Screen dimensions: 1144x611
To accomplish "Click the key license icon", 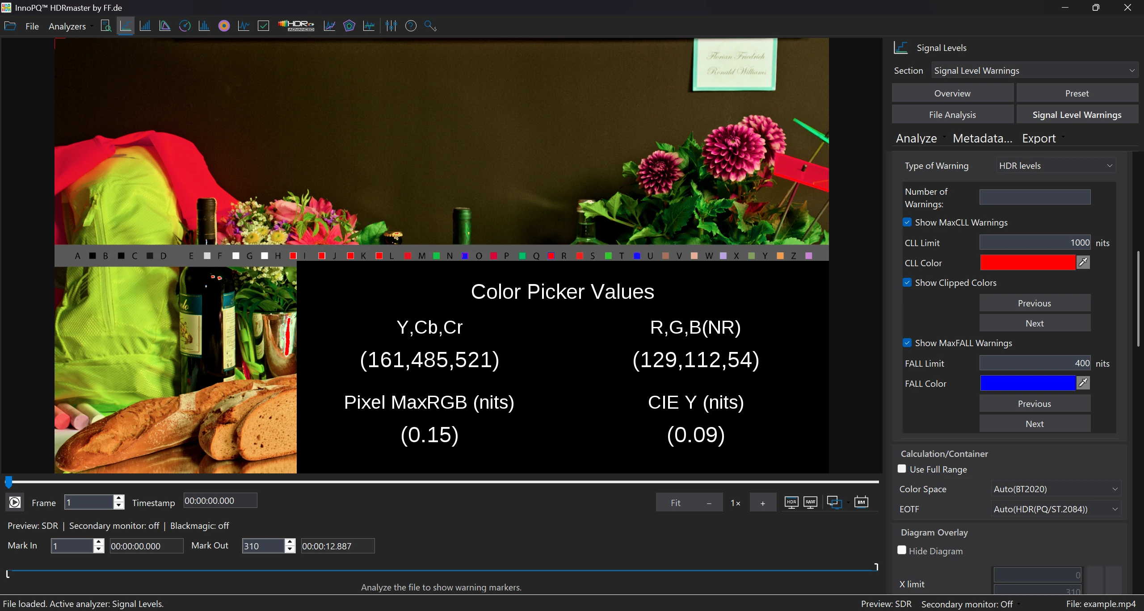I will point(430,26).
